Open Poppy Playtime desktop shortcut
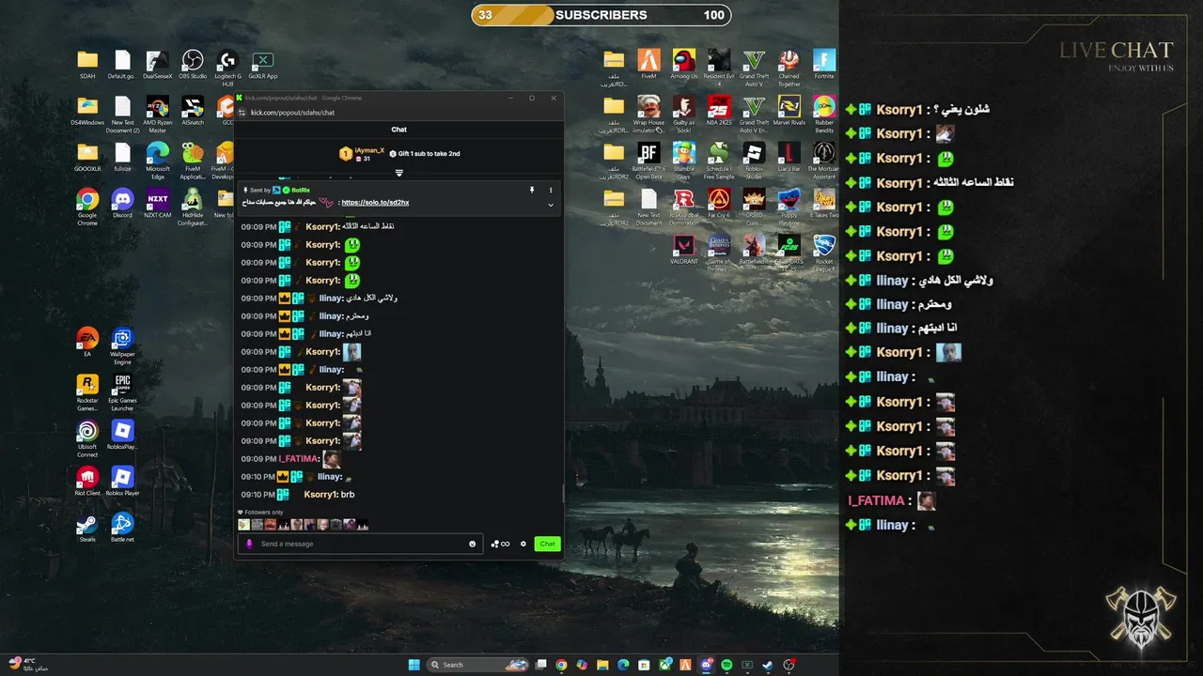Screen dimensions: 1203x676 pos(789,207)
